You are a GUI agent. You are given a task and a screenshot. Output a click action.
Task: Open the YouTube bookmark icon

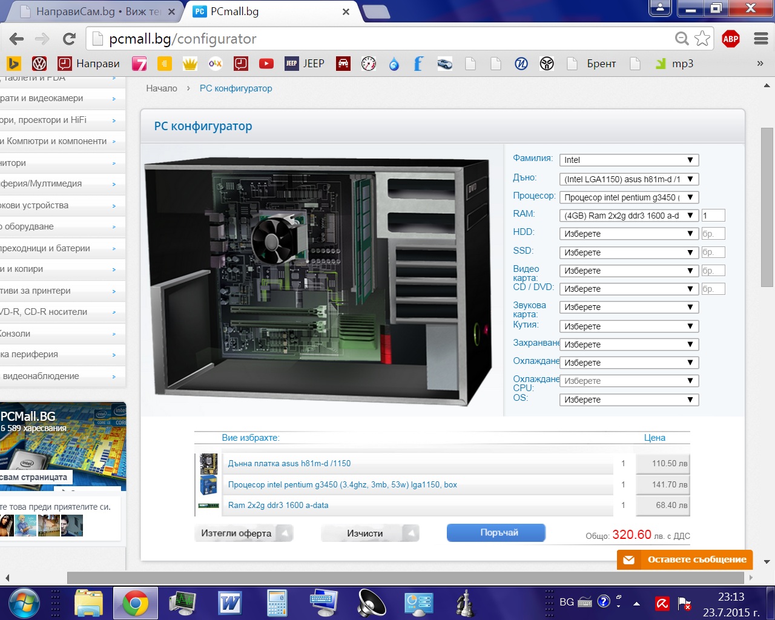tap(266, 64)
